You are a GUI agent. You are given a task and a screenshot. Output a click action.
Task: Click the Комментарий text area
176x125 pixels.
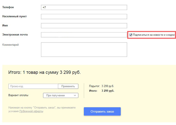click(x=84, y=49)
